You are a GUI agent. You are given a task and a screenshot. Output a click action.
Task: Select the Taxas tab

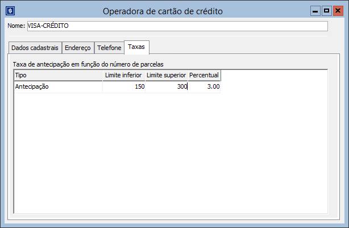click(136, 47)
